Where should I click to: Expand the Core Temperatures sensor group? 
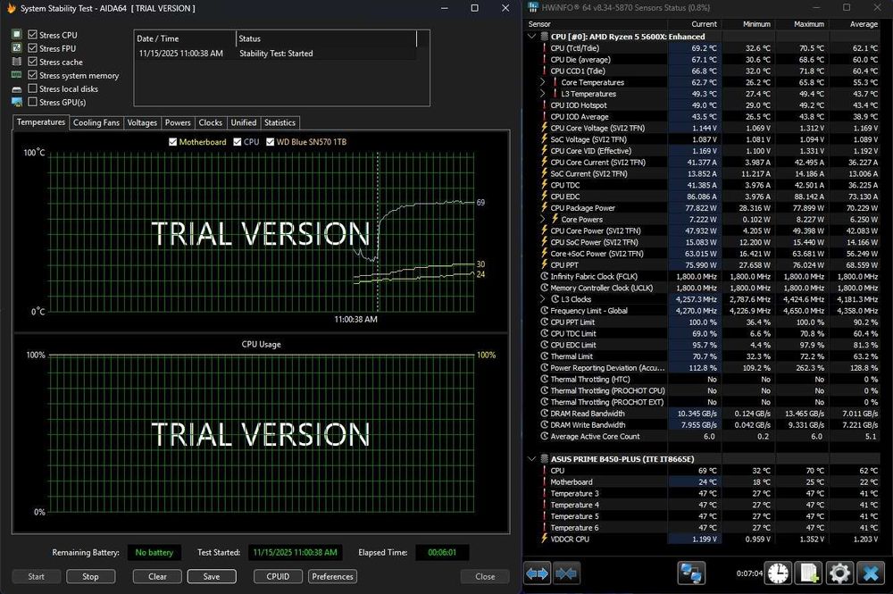(x=543, y=82)
